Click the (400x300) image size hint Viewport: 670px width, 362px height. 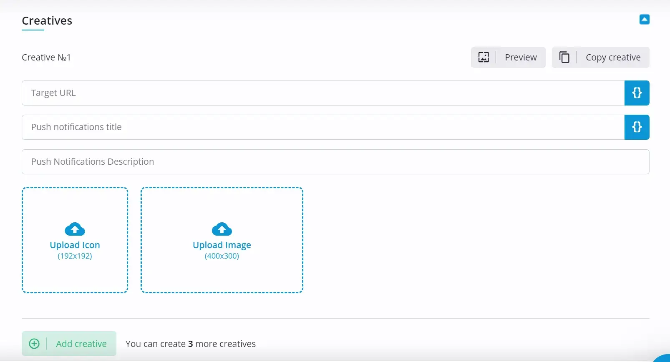coord(222,256)
